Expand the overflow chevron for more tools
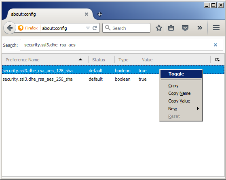The height and width of the screenshot is (180, 226). pos(200,28)
